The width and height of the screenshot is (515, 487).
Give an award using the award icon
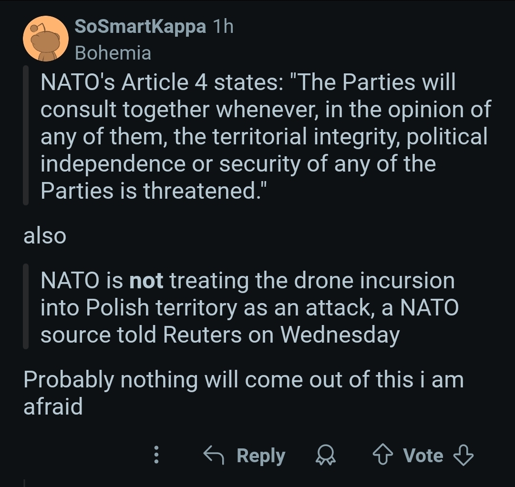coord(326,456)
